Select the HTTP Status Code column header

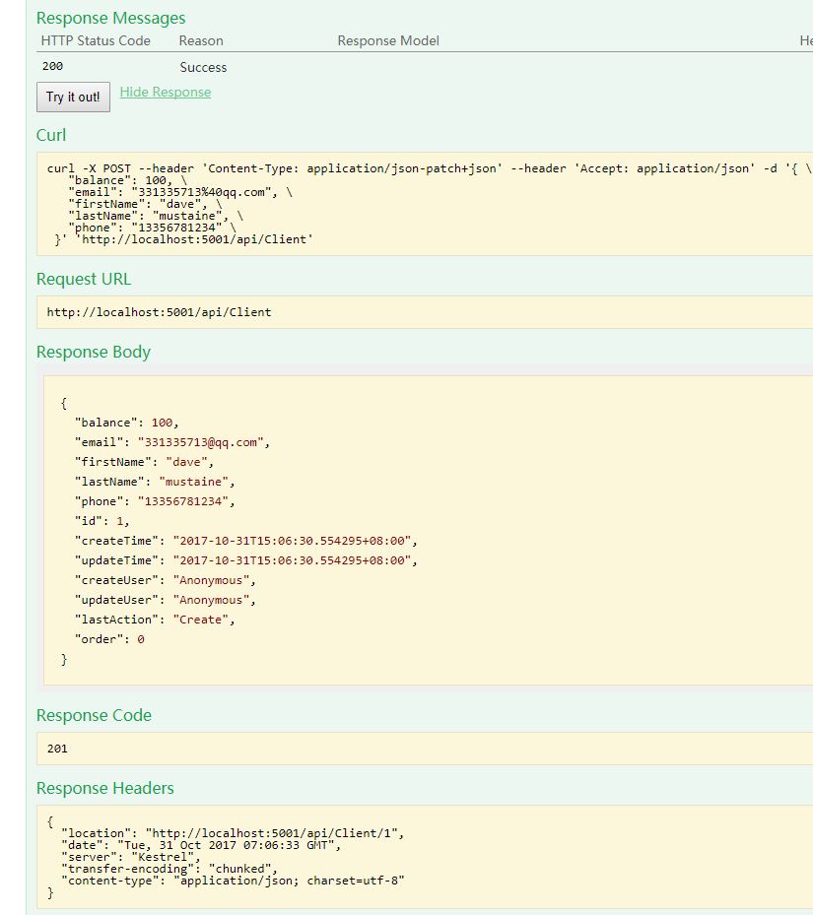96,40
